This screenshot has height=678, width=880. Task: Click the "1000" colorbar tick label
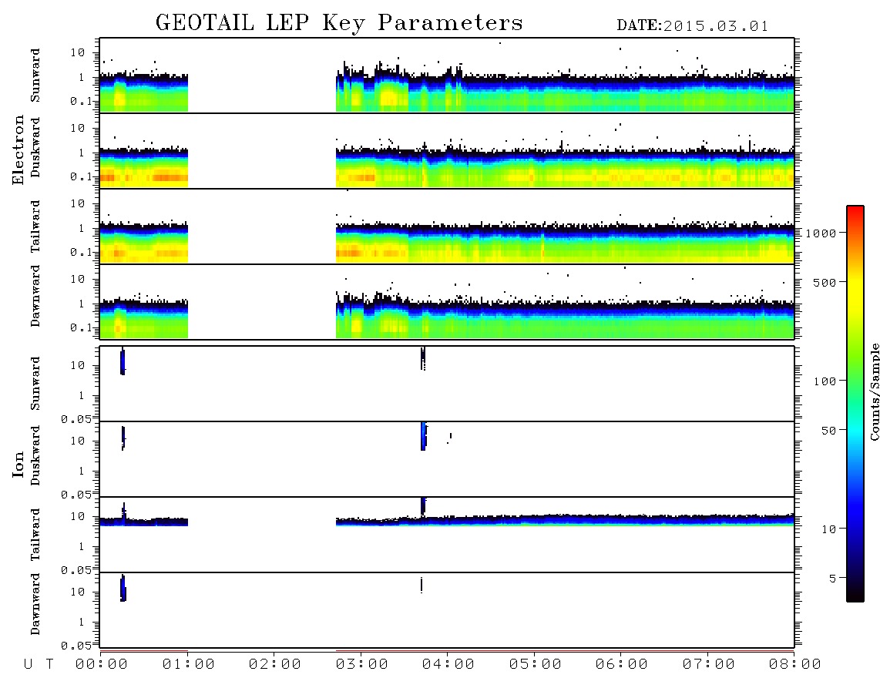[821, 233]
